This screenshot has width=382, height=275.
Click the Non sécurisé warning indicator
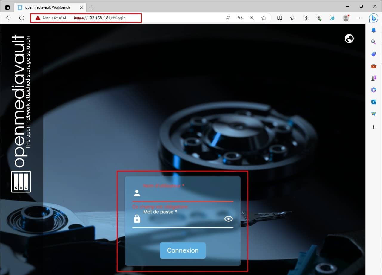tap(51, 18)
